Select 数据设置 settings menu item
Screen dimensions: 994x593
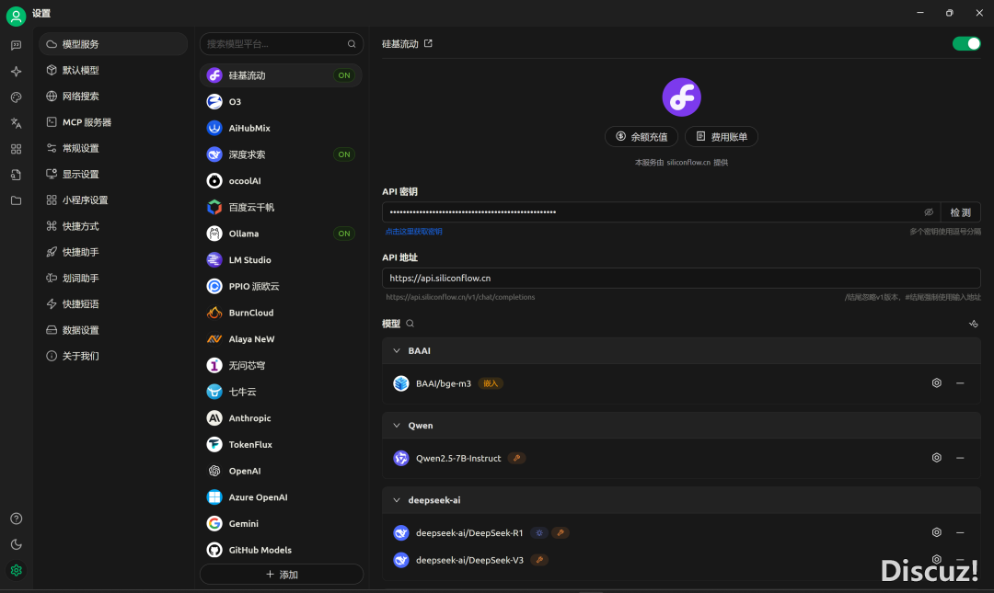(113, 329)
